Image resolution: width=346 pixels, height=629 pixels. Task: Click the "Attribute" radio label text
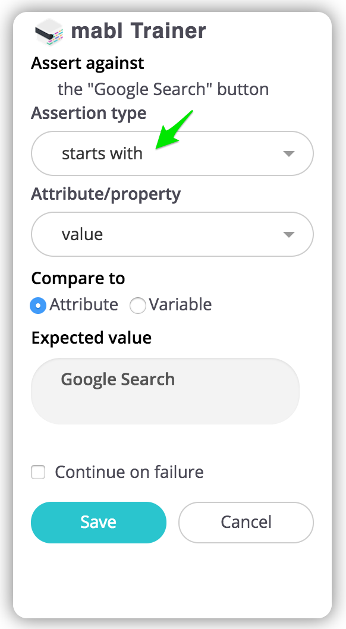(x=84, y=305)
